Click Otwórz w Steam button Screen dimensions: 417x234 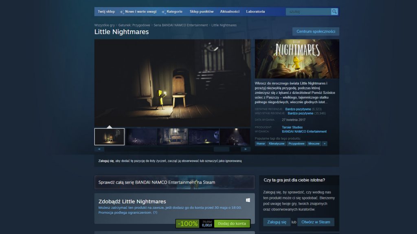click(x=316, y=222)
